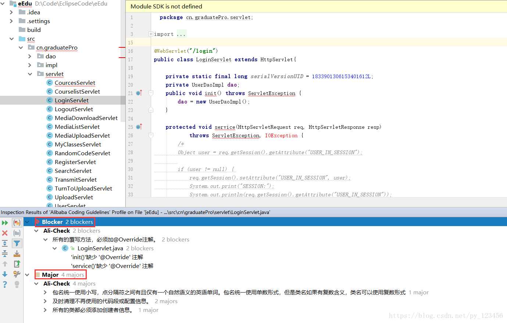Expand the .settings folder
The width and height of the screenshot is (507, 323).
11,21
